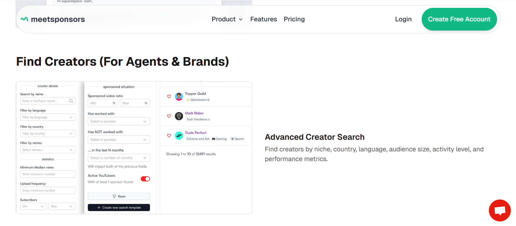Click the search magnifier in the name field
The height and width of the screenshot is (226, 516).
pyautogui.click(x=71, y=101)
